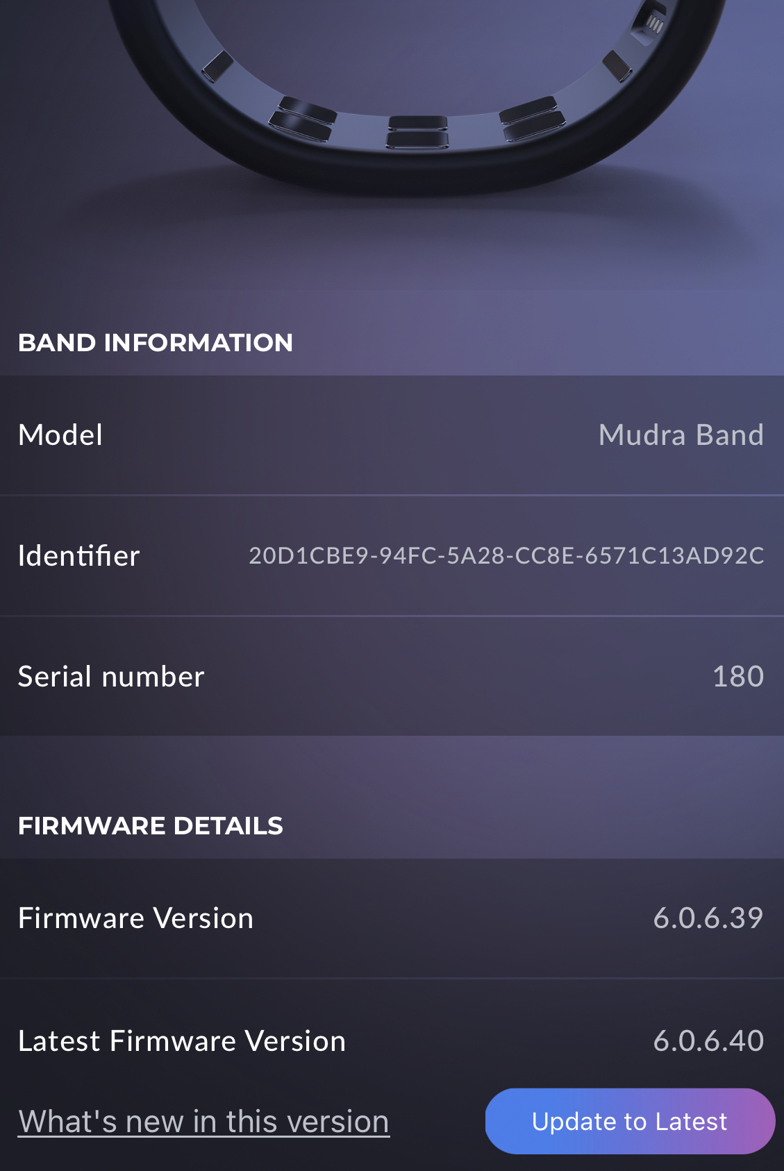This screenshot has height=1171, width=784.
Task: Select the Model row
Action: point(392,435)
